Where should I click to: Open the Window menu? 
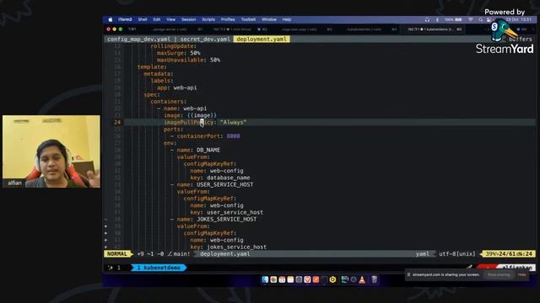tap(269, 19)
